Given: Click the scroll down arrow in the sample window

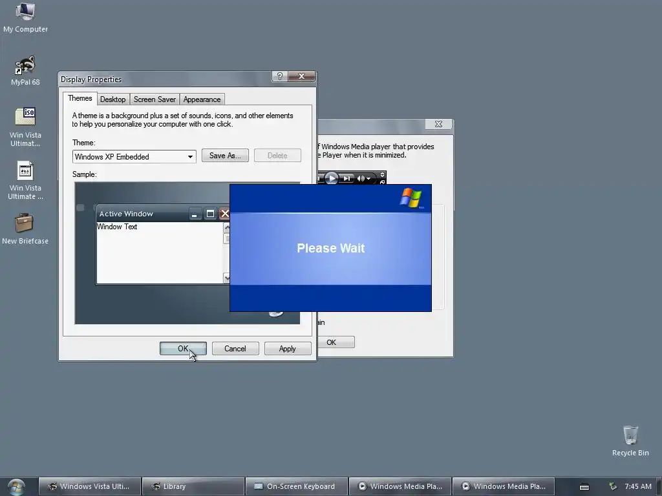Looking at the screenshot, I should pyautogui.click(x=227, y=278).
